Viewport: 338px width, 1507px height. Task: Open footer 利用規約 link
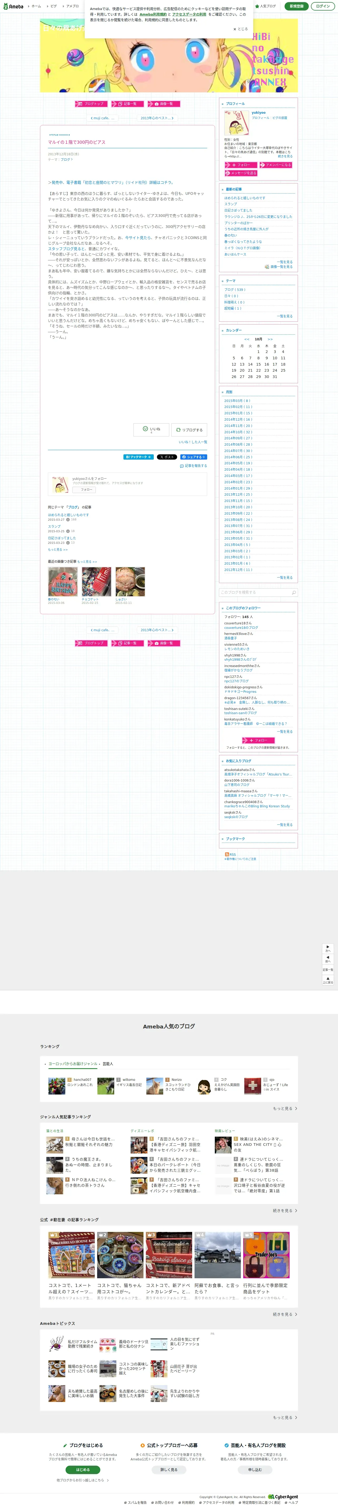point(187,1502)
